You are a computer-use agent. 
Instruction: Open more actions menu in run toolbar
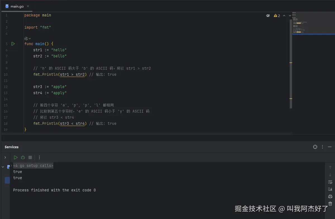point(39,157)
